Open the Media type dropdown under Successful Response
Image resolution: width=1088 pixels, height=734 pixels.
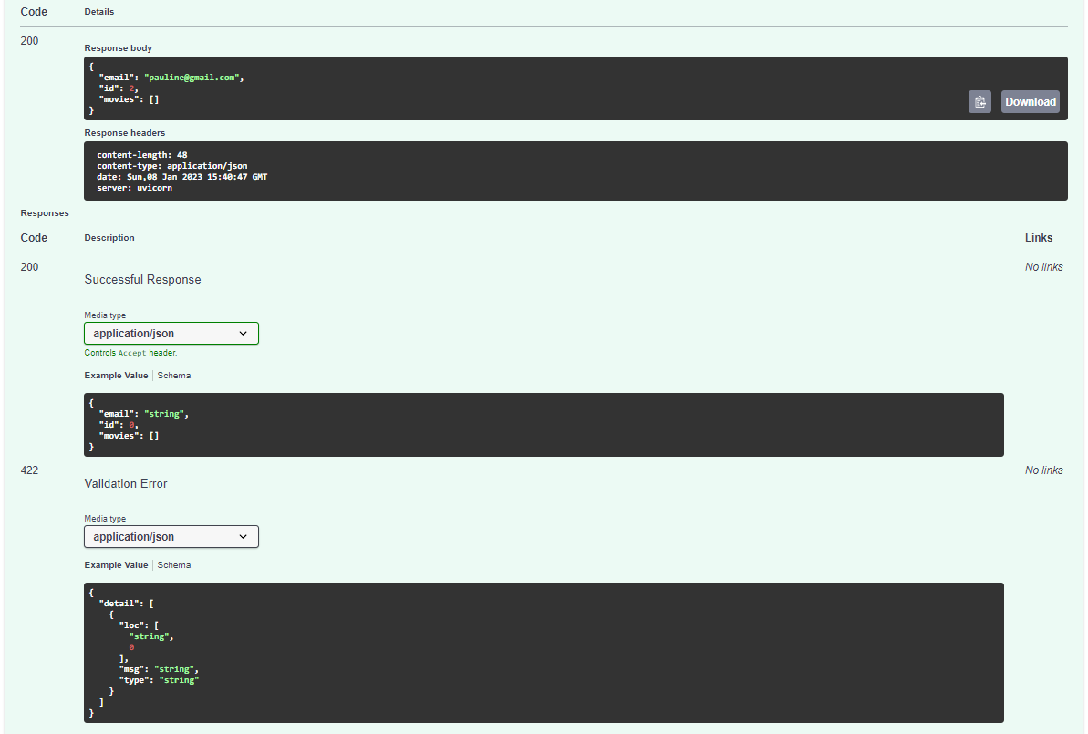coord(171,333)
